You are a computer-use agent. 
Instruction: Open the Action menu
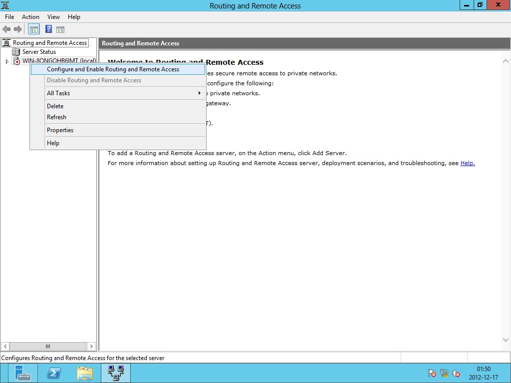click(x=30, y=17)
